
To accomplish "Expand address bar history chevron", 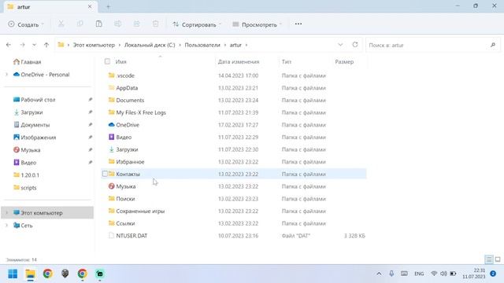I will click(340, 45).
